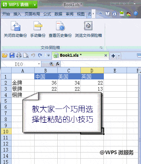Click the cell 金牌

tap(23, 83)
